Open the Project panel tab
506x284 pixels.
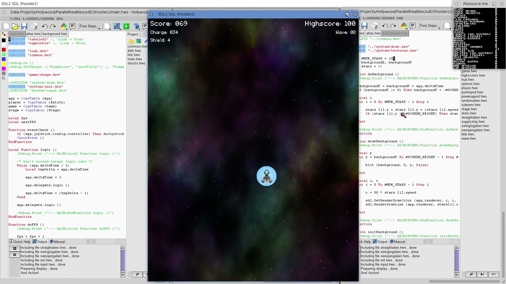(x=133, y=34)
